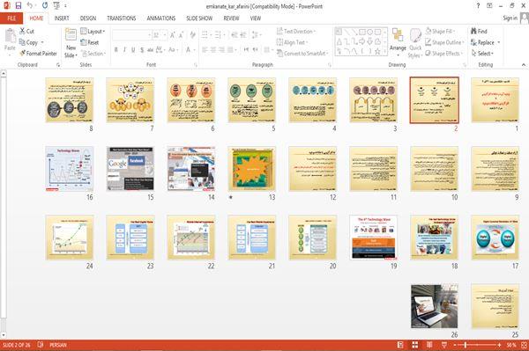
Task: Switch to the SLIDE SHOW tab
Action: [x=199, y=18]
